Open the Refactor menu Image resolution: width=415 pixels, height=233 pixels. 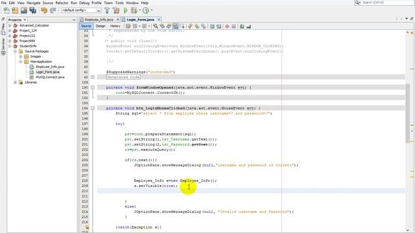[x=62, y=3]
